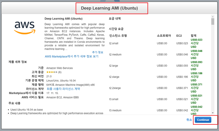Screen dimensions: 219x131
Task: Select the t2.small instance type text
Action: point(114,43)
